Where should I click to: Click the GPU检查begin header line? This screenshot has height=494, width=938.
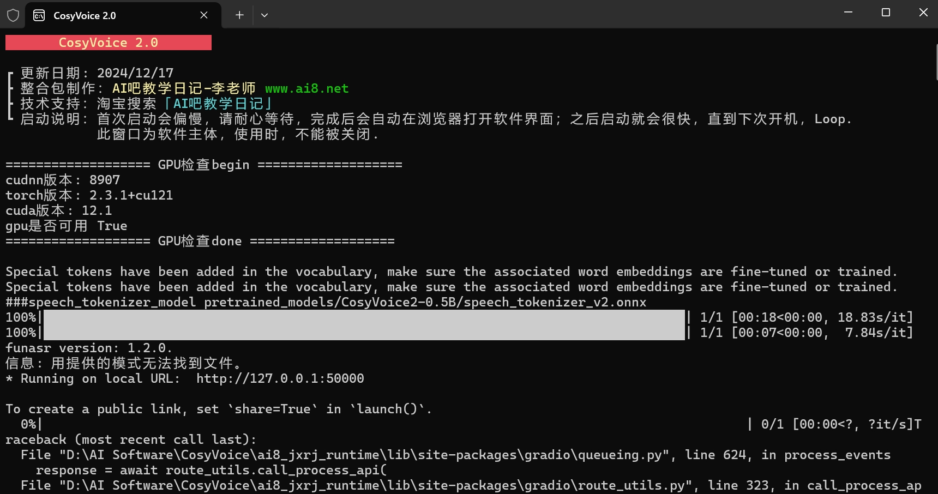point(204,165)
